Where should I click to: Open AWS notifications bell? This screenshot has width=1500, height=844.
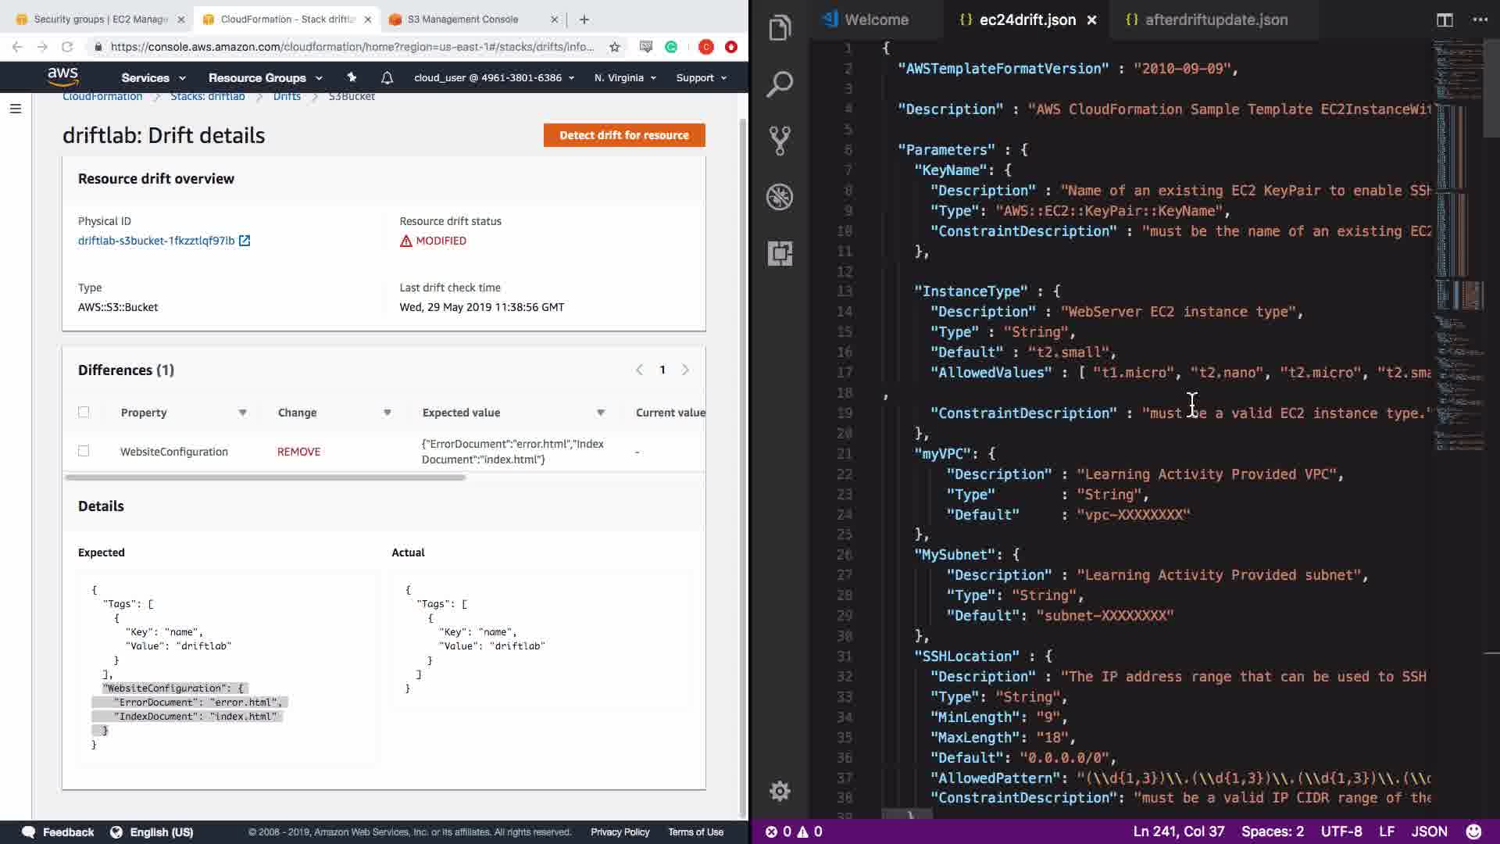point(387,77)
